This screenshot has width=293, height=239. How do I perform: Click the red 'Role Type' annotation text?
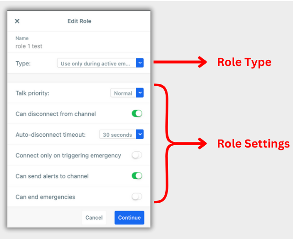(244, 63)
